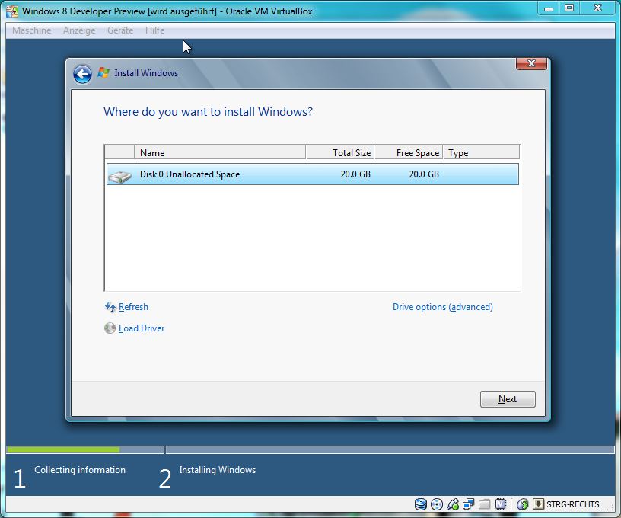Maximize the VirtualBox window
621x518 pixels.
pyautogui.click(x=569, y=8)
